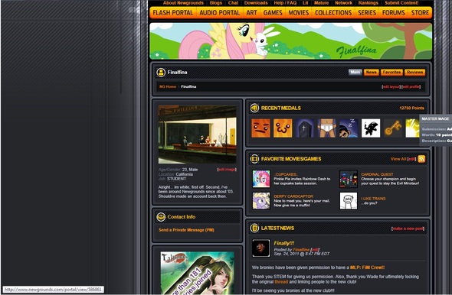This screenshot has width=452, height=295.
Task: Select the black ninja silhouette medal
Action: tap(371, 128)
